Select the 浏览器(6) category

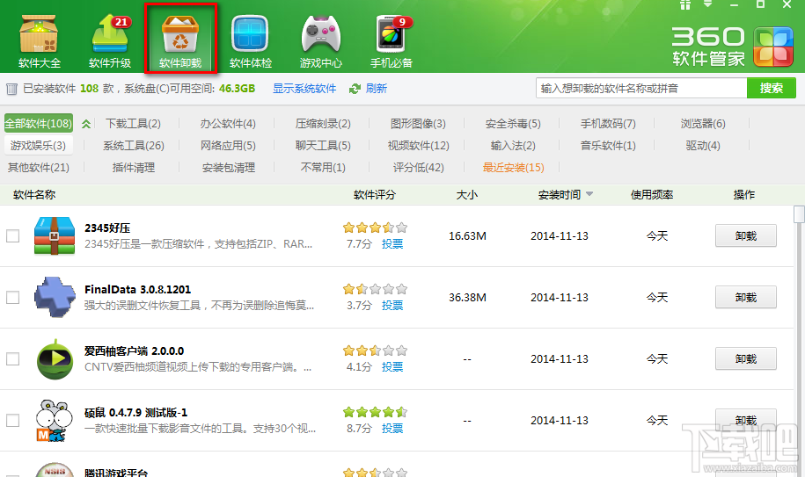[x=703, y=124]
